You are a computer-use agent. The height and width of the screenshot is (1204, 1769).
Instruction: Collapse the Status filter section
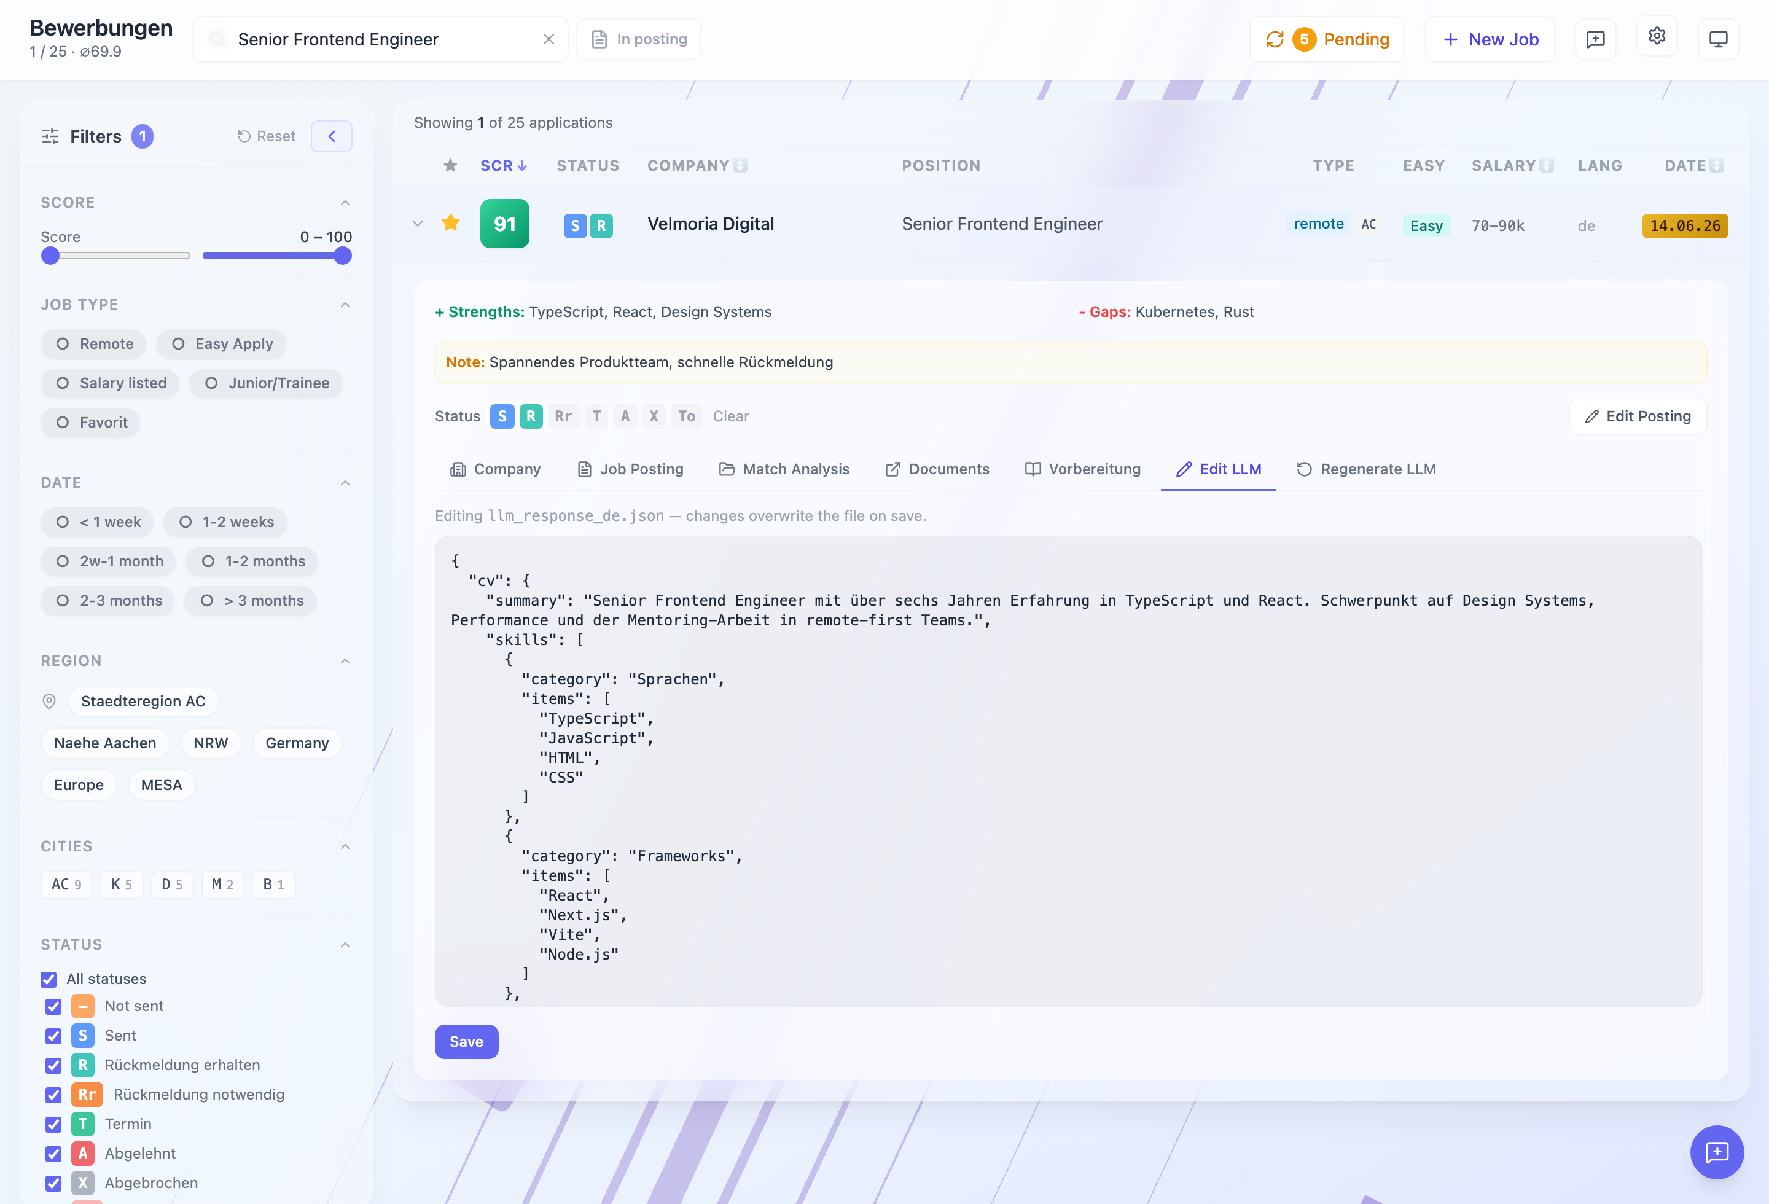(x=345, y=945)
